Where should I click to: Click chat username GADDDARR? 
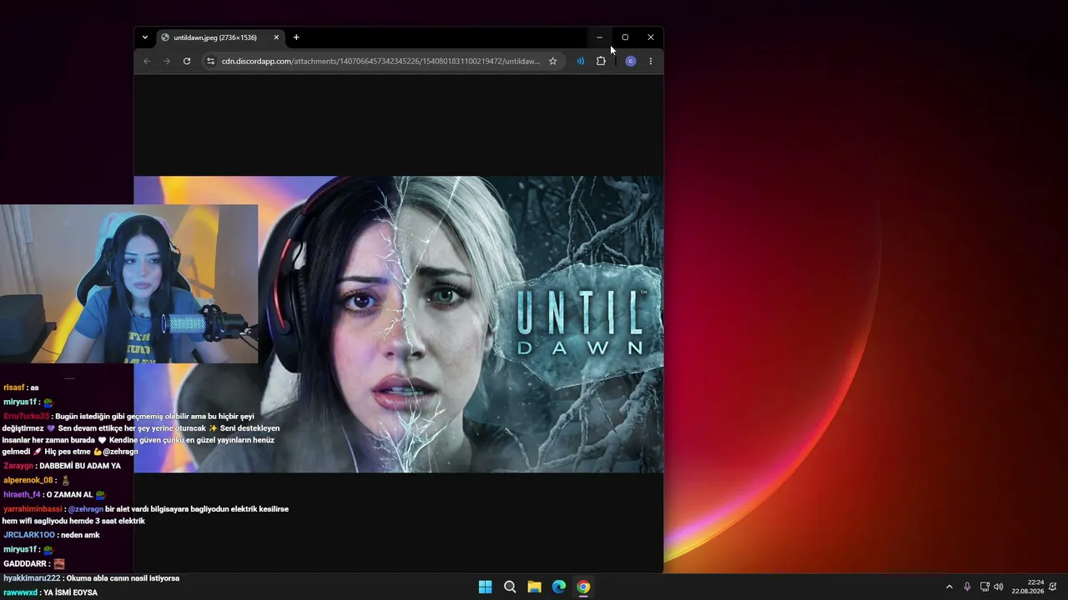coord(26,564)
